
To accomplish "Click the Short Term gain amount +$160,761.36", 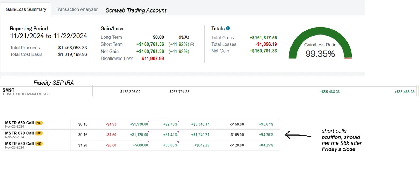I will 150,45.
